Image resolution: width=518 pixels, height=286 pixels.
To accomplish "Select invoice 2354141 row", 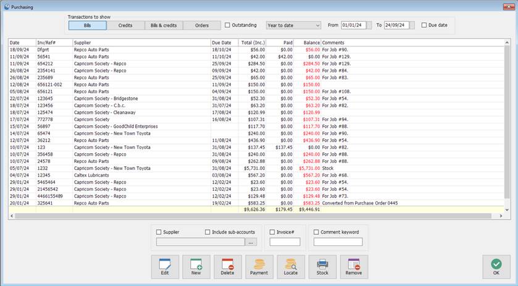I will [257, 70].
